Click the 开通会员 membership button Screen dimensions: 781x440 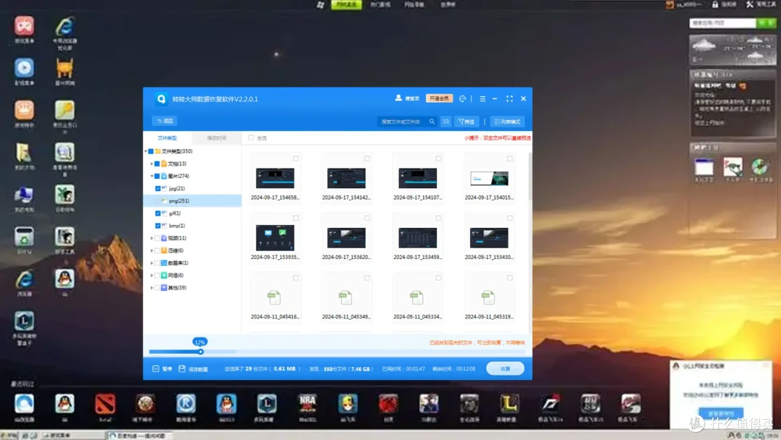440,98
